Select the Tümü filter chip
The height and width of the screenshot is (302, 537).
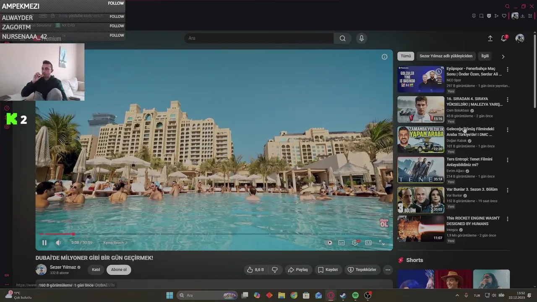pos(406,56)
